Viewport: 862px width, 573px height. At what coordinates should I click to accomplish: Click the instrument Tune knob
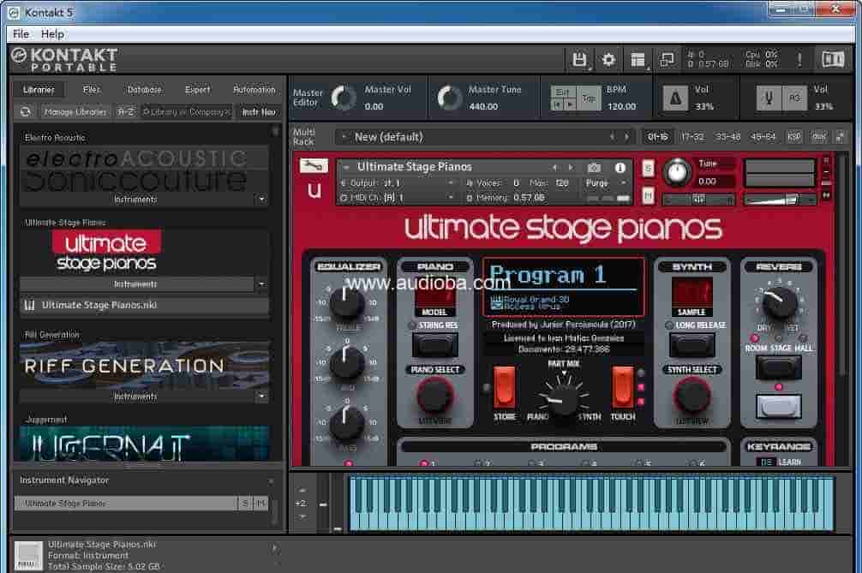click(677, 172)
